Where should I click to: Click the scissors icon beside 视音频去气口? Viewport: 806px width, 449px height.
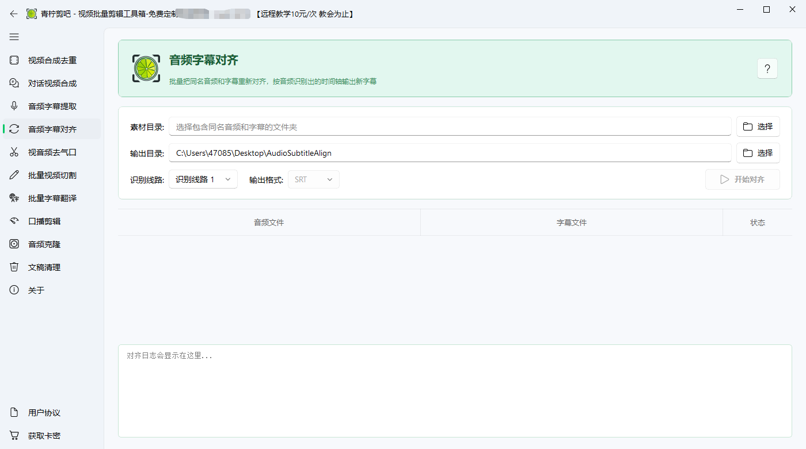point(14,152)
